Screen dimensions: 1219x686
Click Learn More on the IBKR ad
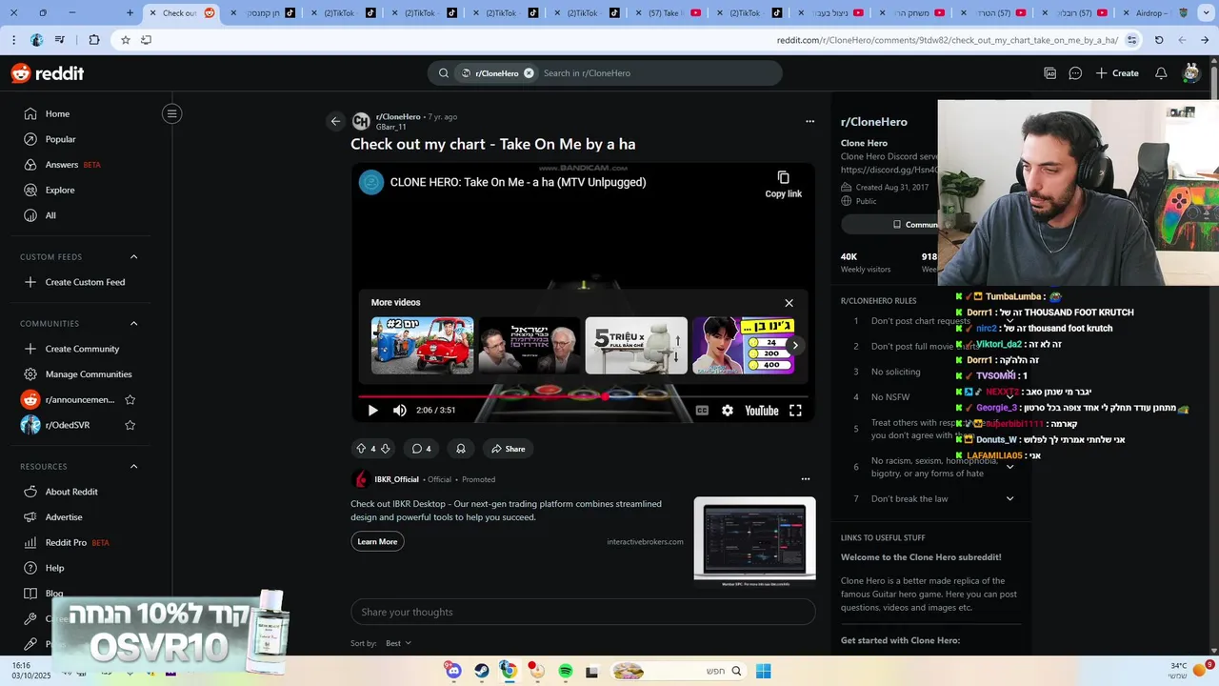tap(377, 541)
